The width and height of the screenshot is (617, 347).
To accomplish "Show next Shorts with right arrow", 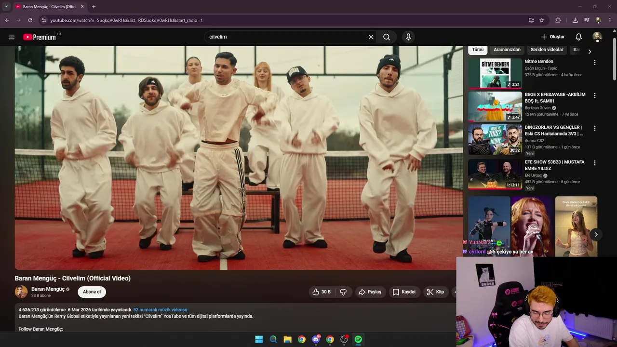I will 596,235.
